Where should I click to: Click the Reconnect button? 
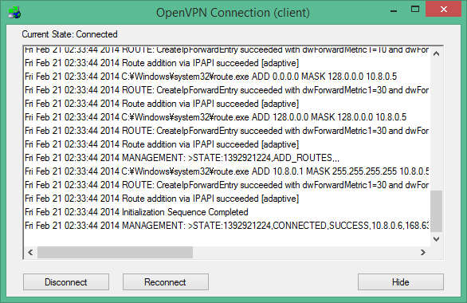pyautogui.click(x=166, y=281)
